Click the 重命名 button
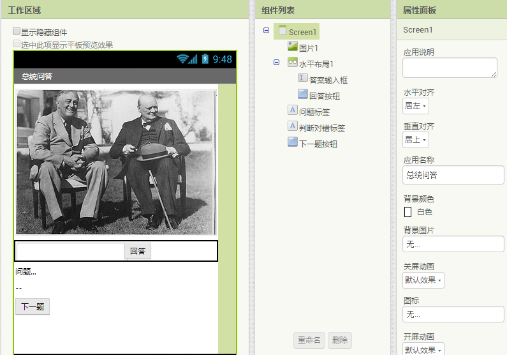This screenshot has width=507, height=355. (309, 340)
